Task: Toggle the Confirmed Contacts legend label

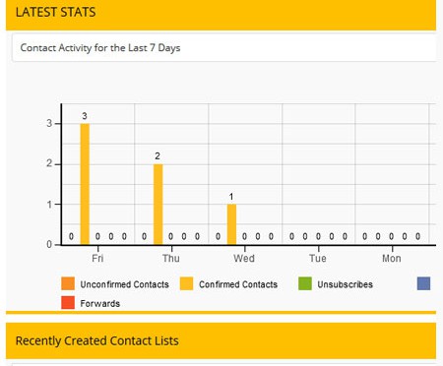Action: click(x=238, y=284)
